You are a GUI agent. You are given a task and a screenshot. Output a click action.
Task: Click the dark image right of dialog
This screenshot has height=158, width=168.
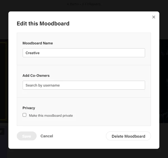(x=164, y=81)
